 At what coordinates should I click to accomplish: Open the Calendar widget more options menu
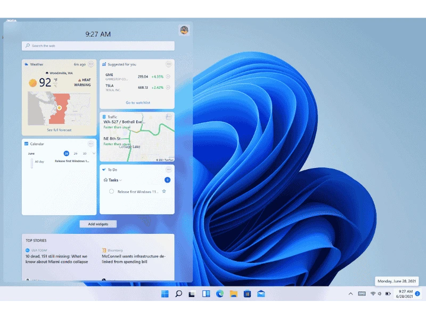(x=91, y=144)
